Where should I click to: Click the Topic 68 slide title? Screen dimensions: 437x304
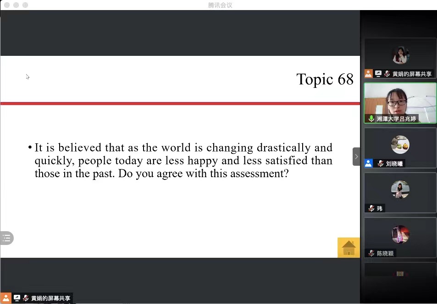pos(325,79)
